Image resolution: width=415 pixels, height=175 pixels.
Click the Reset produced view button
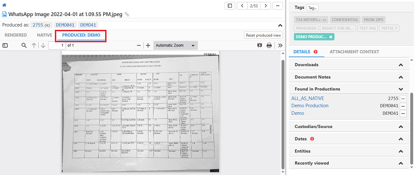(263, 35)
